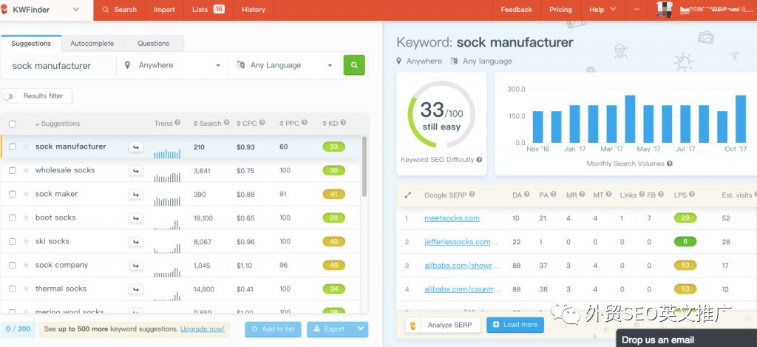Star the sock maker keyword
The image size is (757, 347).
26,194
